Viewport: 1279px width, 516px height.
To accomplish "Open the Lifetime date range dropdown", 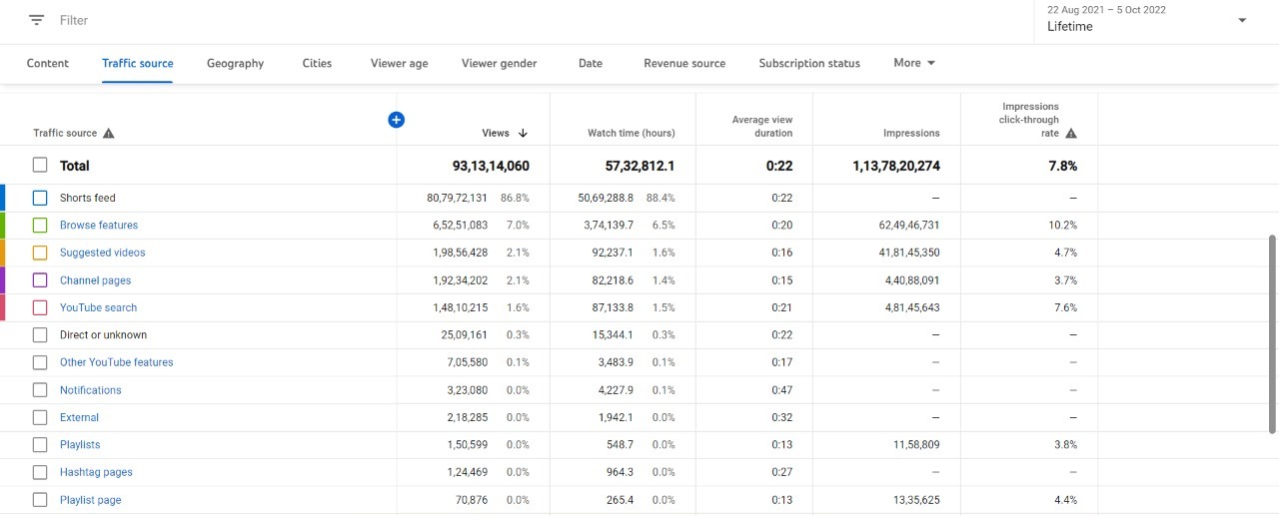I will click(1147, 19).
